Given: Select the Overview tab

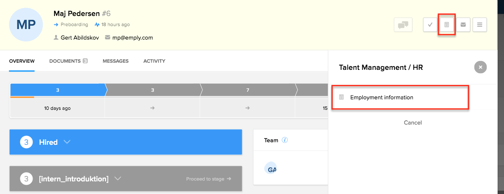Looking at the screenshot, I should click(22, 61).
